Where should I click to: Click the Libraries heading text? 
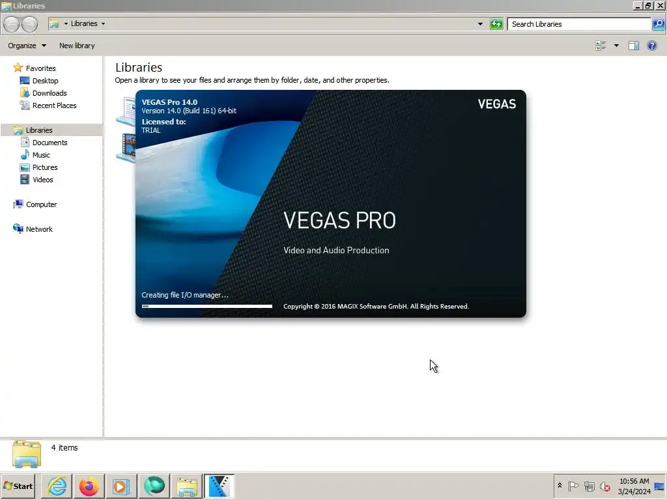point(139,67)
